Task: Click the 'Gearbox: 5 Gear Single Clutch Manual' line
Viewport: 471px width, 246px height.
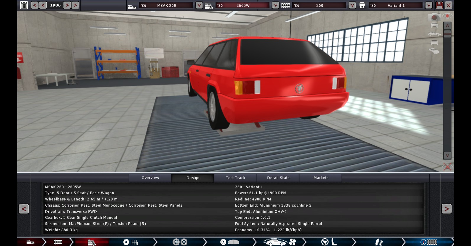Action: pyautogui.click(x=81, y=217)
